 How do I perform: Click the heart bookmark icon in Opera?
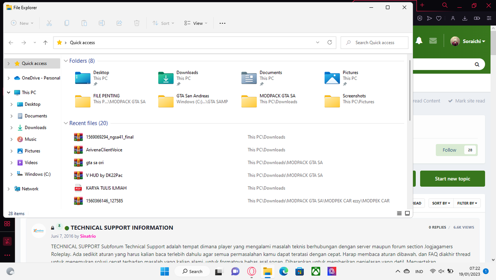[x=439, y=18]
